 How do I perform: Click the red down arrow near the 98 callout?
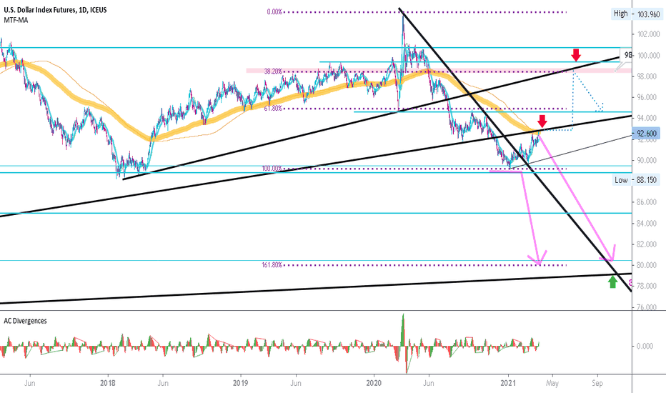point(576,55)
